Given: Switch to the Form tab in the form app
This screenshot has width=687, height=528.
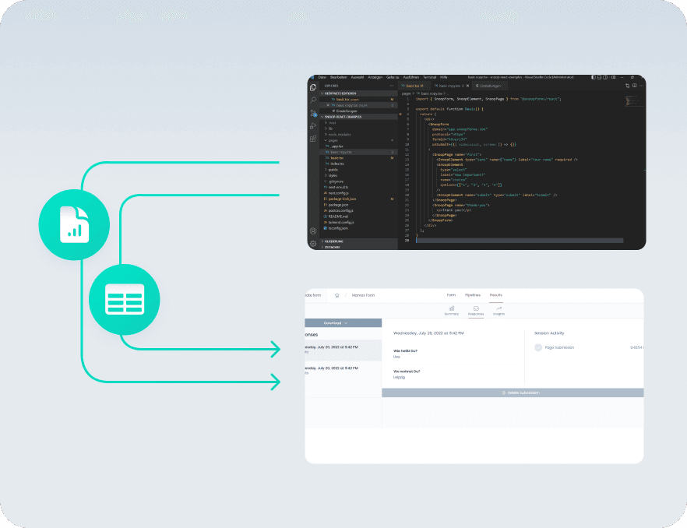Looking at the screenshot, I should coord(451,295).
